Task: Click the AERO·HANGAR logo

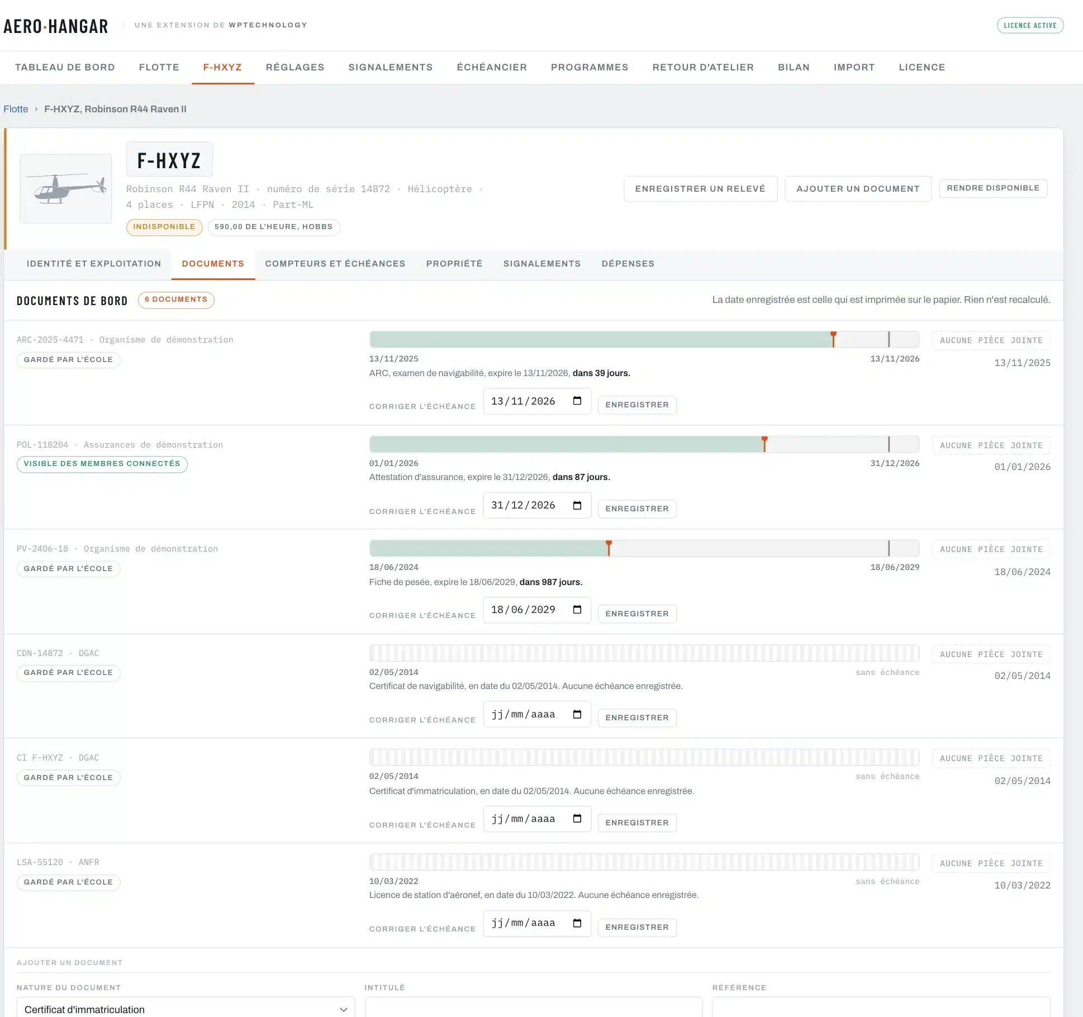Action: point(56,26)
